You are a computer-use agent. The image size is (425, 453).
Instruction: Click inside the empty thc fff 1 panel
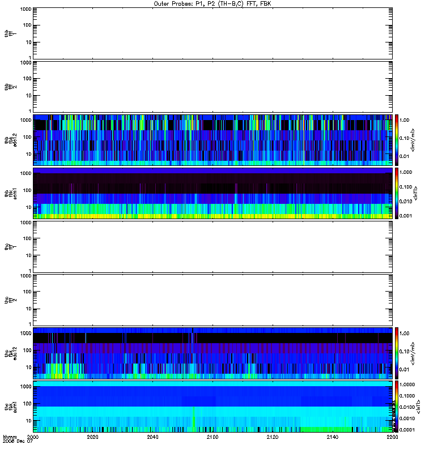tap(213, 247)
